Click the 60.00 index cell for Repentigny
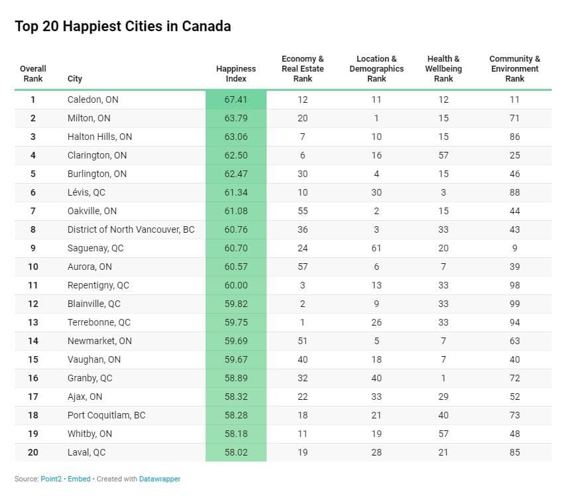The height and width of the screenshot is (496, 567). (236, 285)
